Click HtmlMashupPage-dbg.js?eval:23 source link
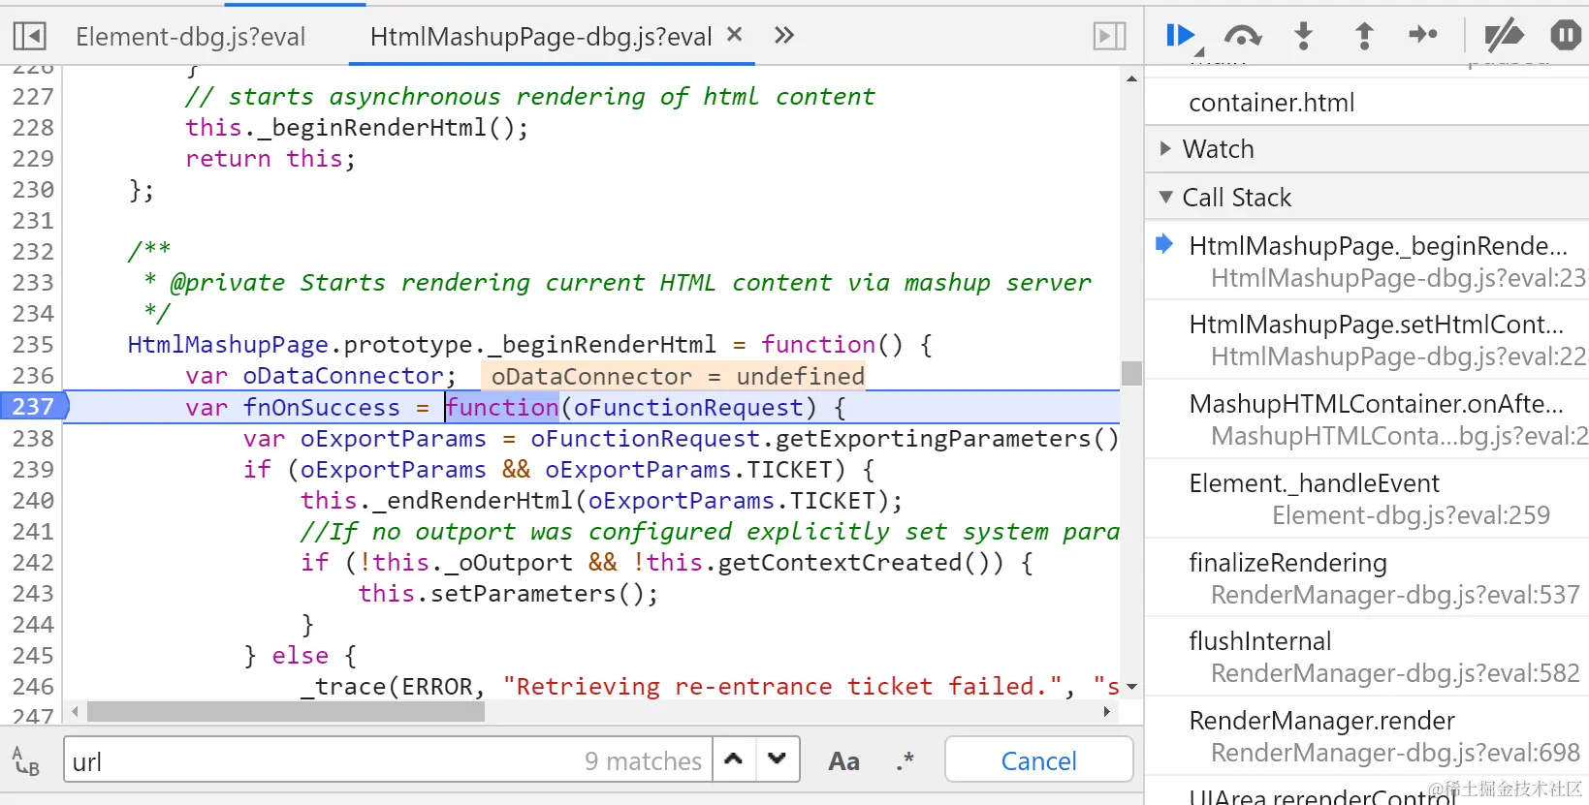 point(1398,278)
